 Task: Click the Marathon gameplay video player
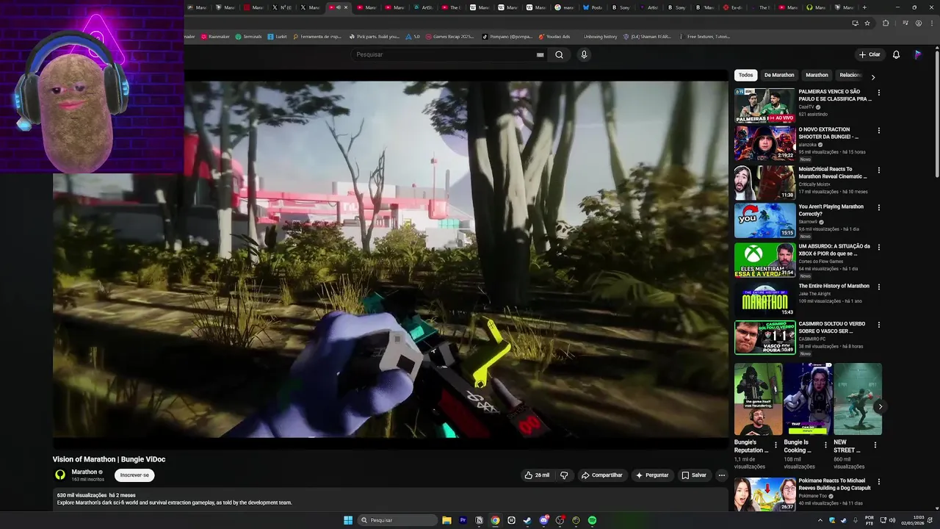(390, 259)
